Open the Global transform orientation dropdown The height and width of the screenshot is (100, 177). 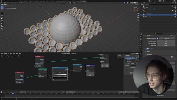tap(64, 3)
